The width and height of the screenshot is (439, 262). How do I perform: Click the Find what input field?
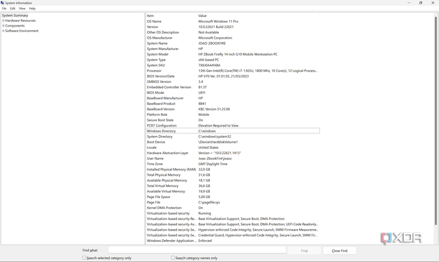(x=197, y=250)
